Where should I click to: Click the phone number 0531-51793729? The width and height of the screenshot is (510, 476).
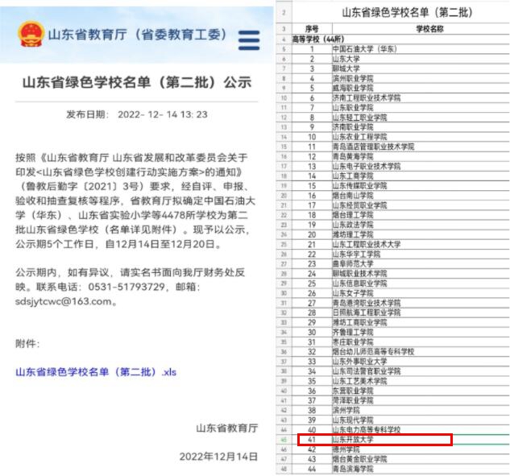click(x=126, y=287)
